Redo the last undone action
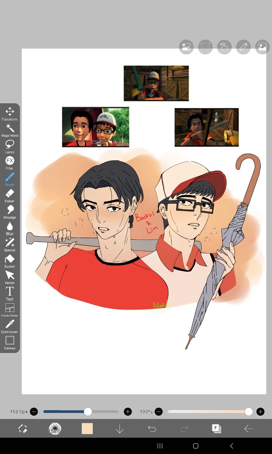Viewport: 272px width, 454px height. (x=184, y=429)
